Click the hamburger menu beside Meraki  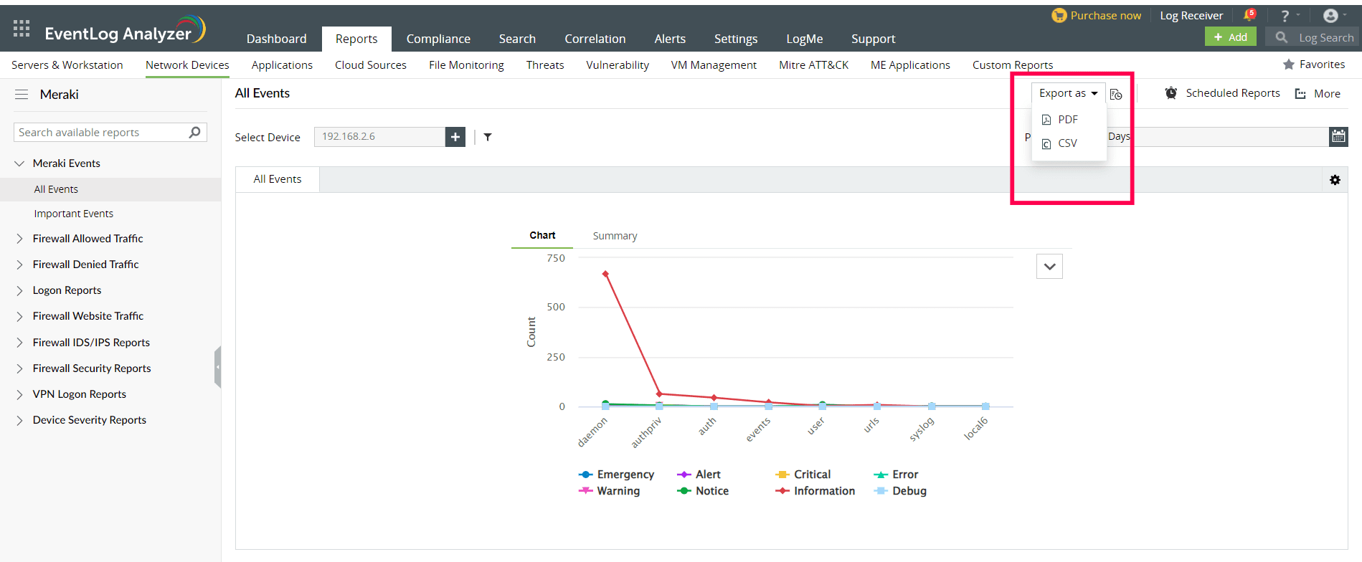22,95
